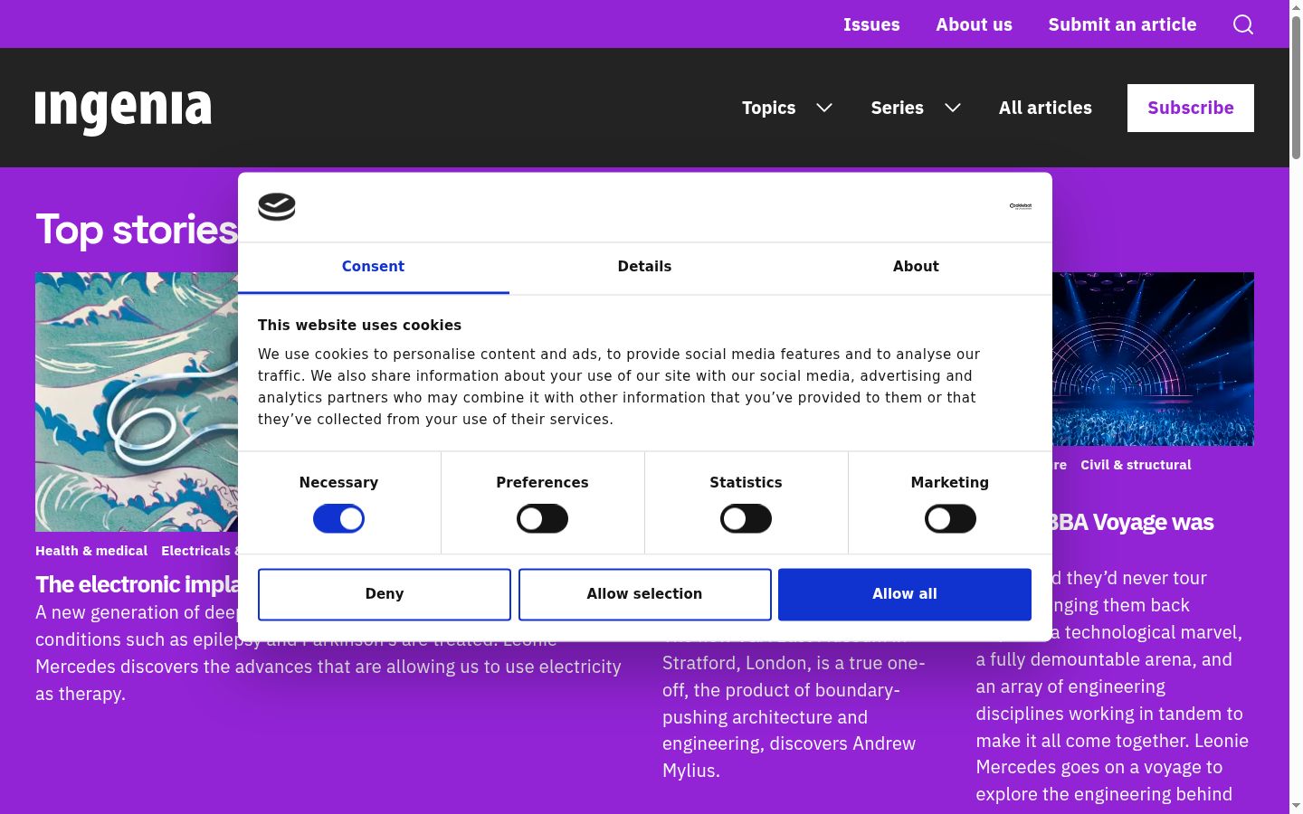This screenshot has width=1303, height=814.
Task: Click the Cookiebot logo in the dialog
Action: 277,207
